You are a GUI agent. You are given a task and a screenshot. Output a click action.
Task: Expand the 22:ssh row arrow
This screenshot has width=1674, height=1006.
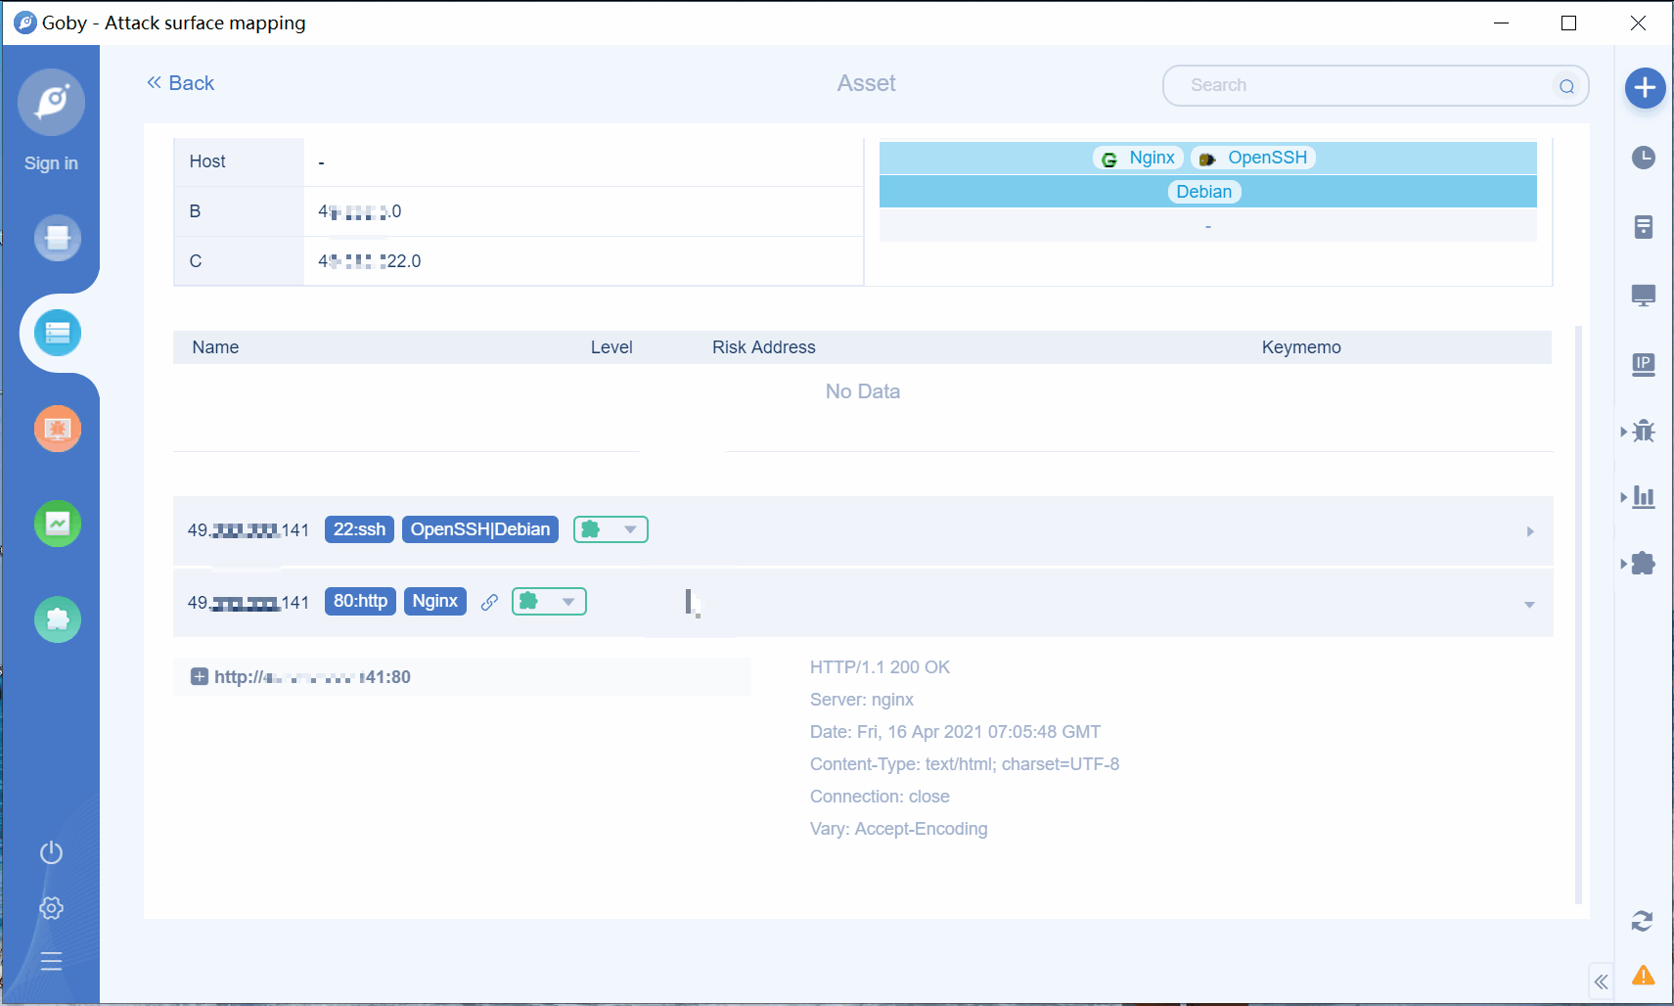click(1530, 531)
